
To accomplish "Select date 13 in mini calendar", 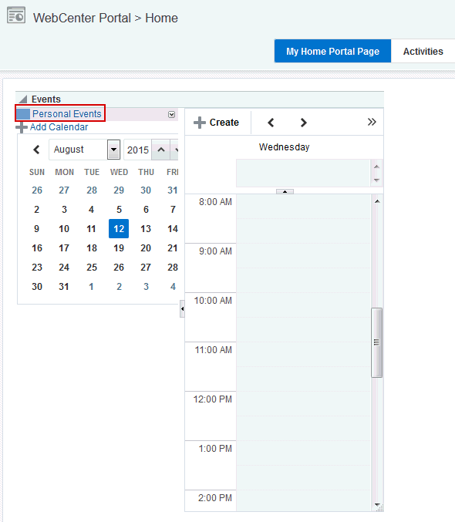I will click(146, 229).
